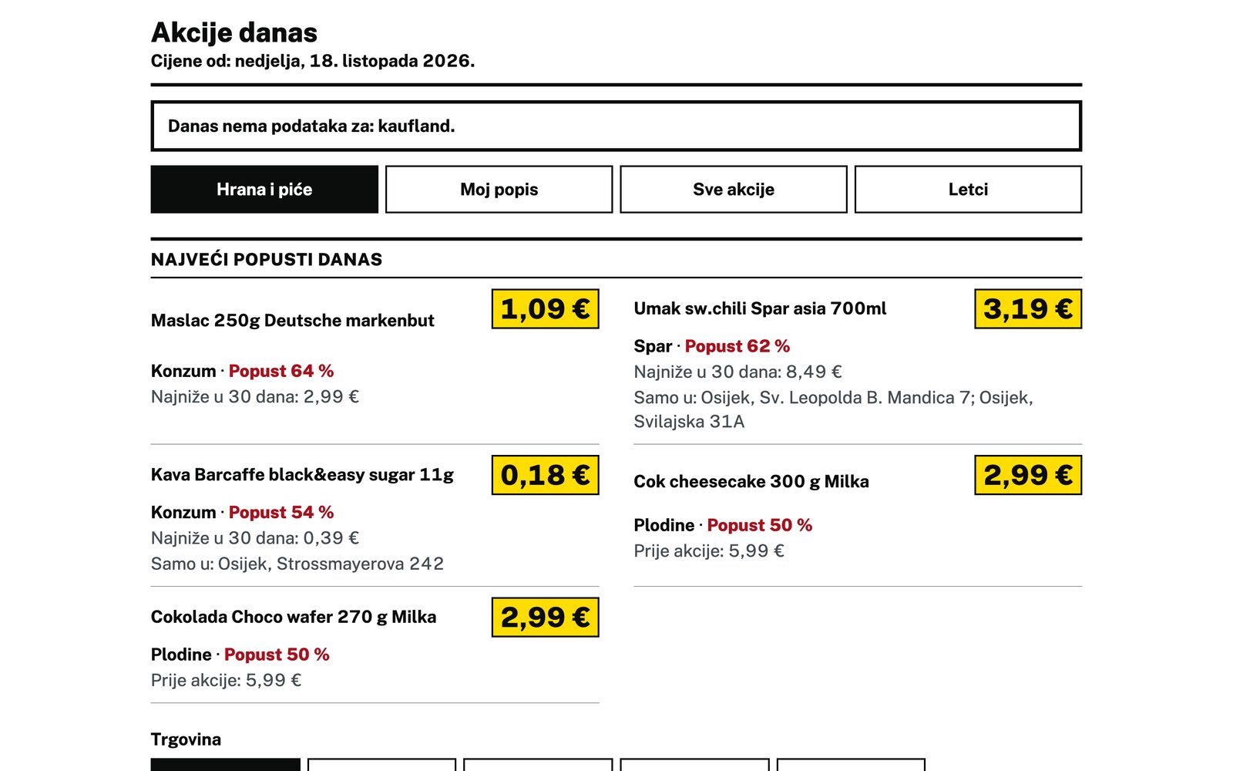Click Najniže u 30 dana: 0,39 €
The width and height of the screenshot is (1233, 771).
[255, 538]
